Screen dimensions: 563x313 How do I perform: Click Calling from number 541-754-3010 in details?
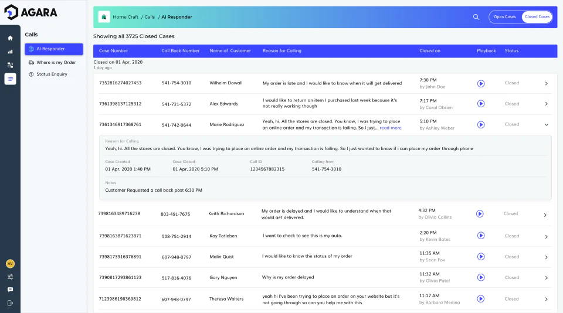tap(327, 169)
